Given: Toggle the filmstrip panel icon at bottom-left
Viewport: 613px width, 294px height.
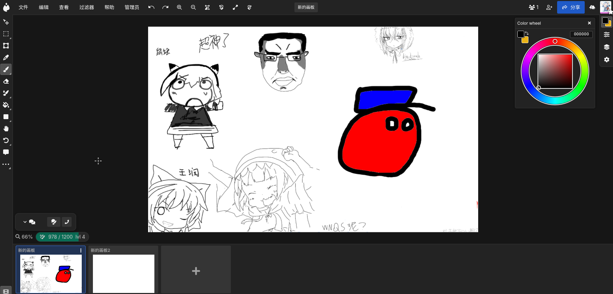Looking at the screenshot, I should pyautogui.click(x=6, y=291).
